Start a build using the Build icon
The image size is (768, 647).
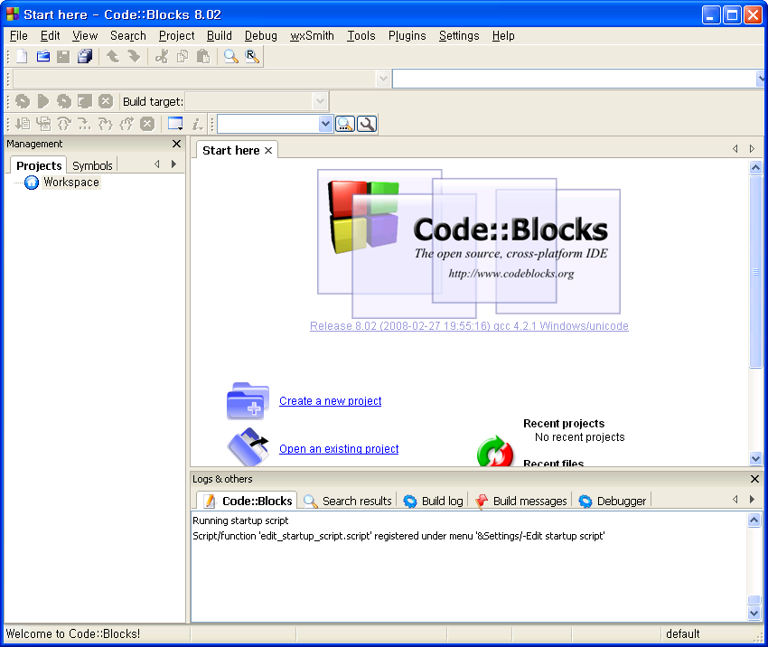(22, 101)
